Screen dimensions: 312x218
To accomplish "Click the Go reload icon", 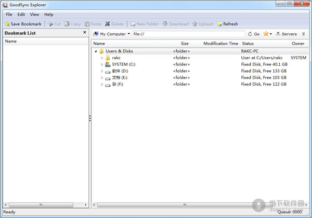I will [250, 34].
